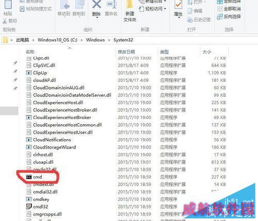Select the cmgrcspps.dll file icon
258x221 pixels.
pos(29,214)
